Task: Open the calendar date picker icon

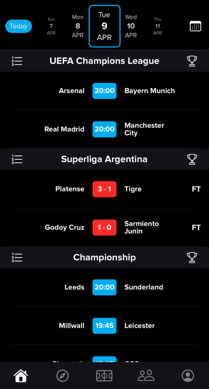Action: coord(195,26)
